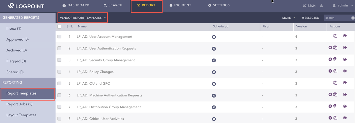Check the box for Critical User Activities row
This screenshot has height=123, width=355.
[x=59, y=119]
